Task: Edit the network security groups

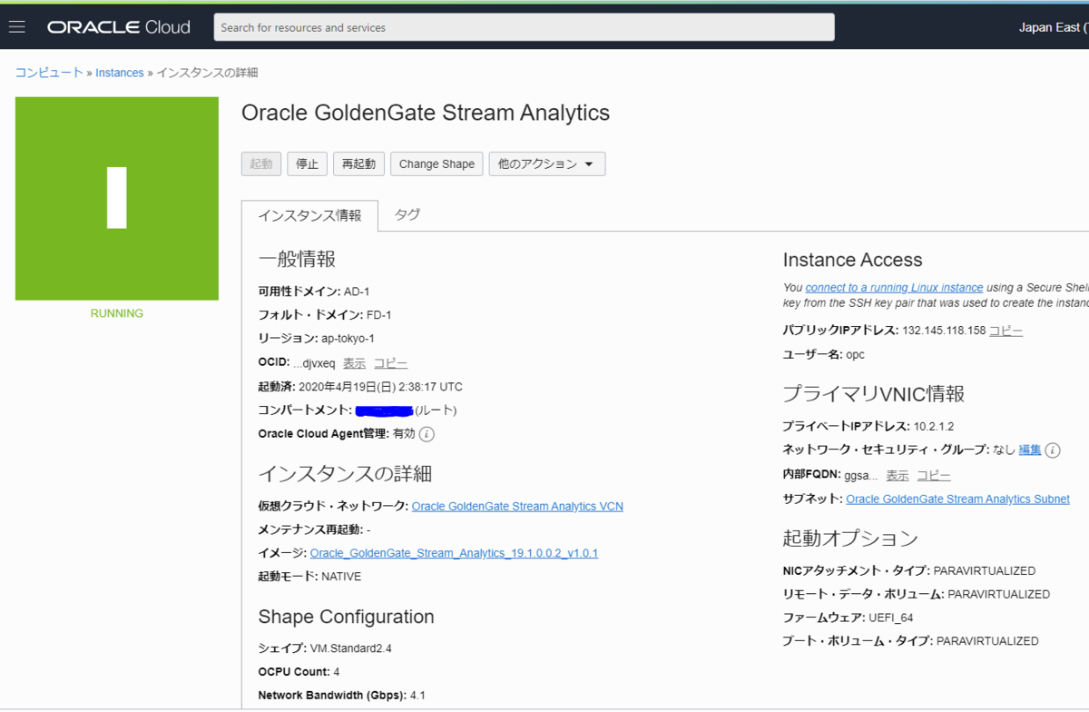Action: pyautogui.click(x=1030, y=450)
